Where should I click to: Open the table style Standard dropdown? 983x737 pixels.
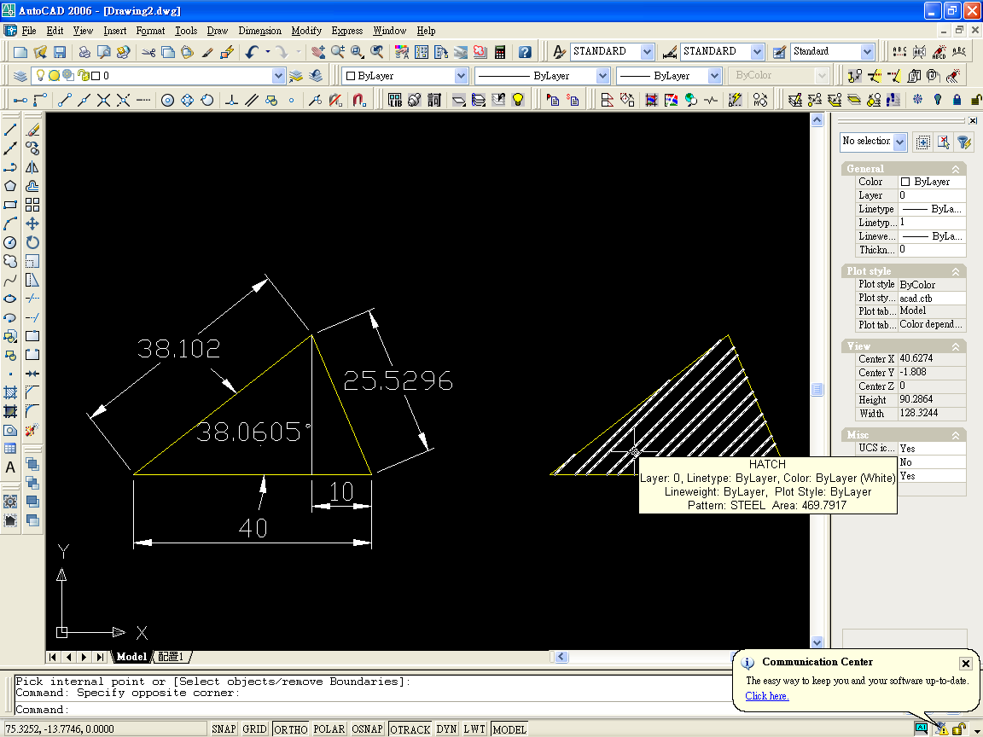[x=868, y=52]
